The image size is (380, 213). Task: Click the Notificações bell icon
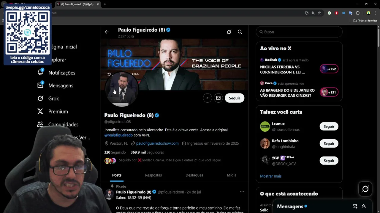(40, 72)
